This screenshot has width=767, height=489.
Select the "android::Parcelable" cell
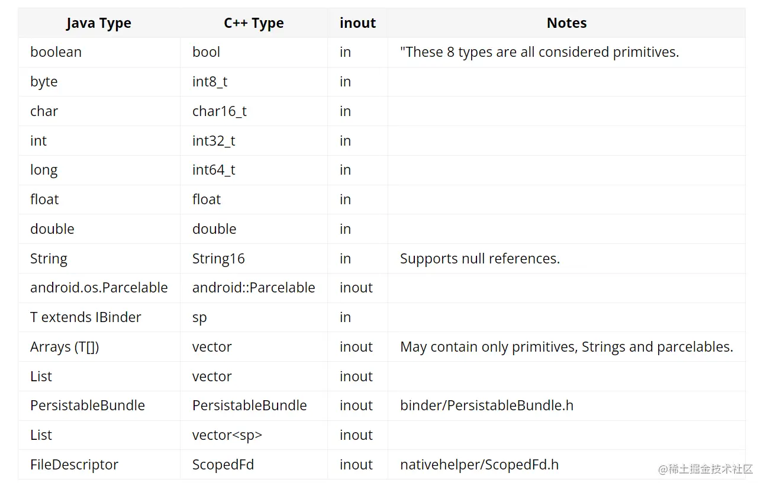[253, 288]
